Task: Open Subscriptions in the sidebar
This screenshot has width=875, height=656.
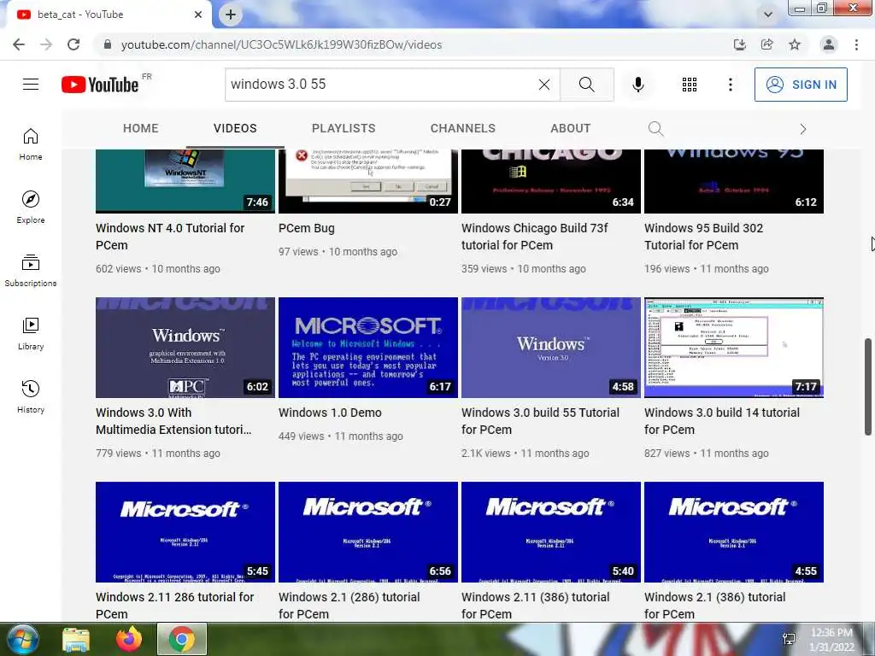Action: click(31, 271)
